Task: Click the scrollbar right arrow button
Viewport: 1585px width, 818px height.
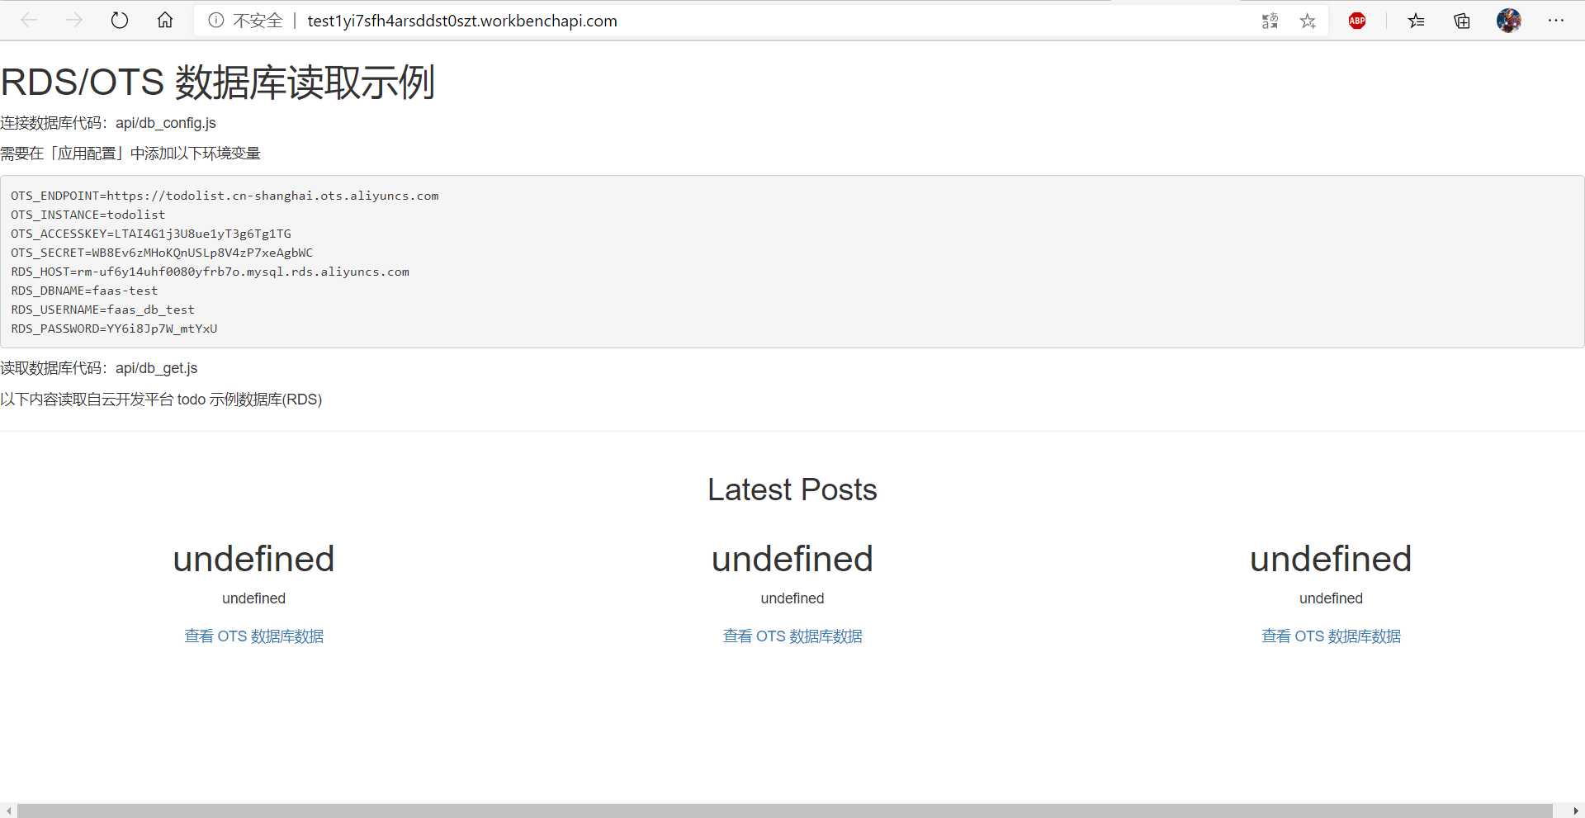Action: click(x=1576, y=811)
